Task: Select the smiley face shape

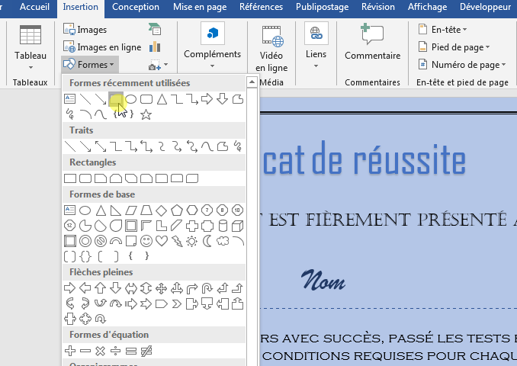Action: click(x=146, y=241)
